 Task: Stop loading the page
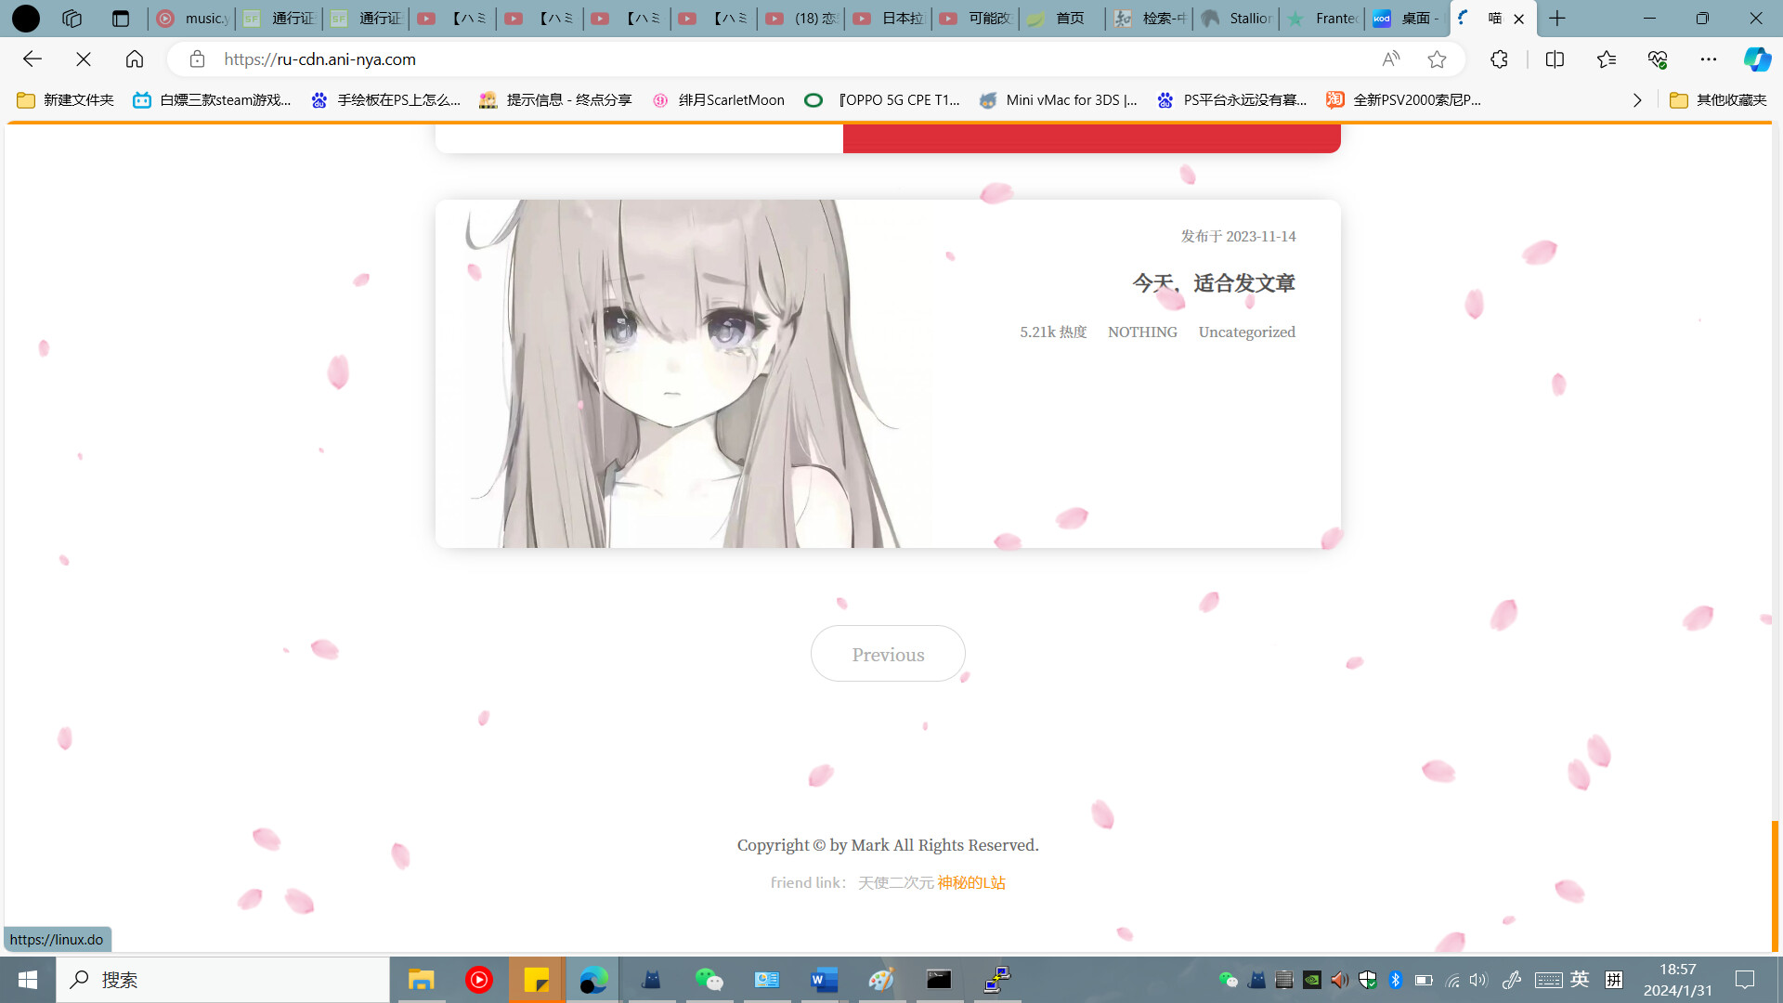84,59
